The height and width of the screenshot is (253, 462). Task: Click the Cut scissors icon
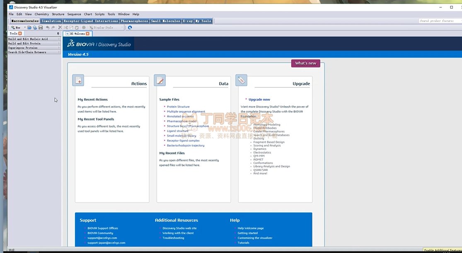66,27
